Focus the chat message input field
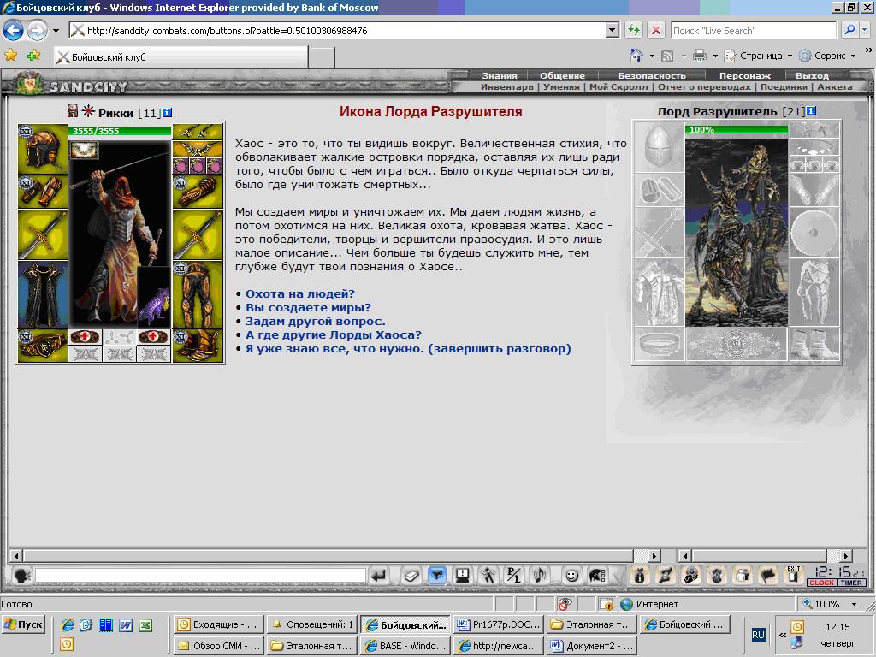 [200, 575]
